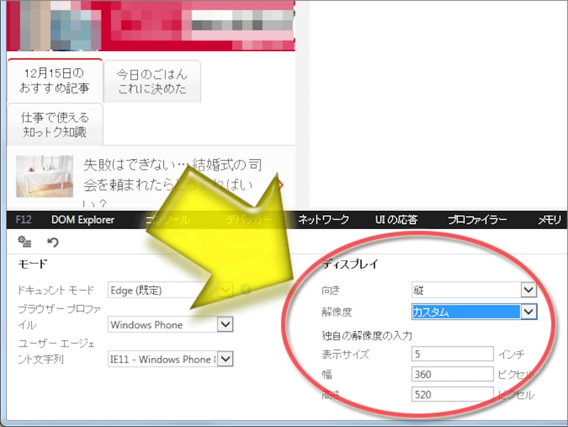Click the 表示サイズ input field containing 5
568x427 pixels.
(x=452, y=354)
